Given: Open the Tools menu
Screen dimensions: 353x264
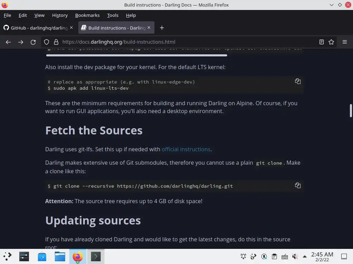Looking at the screenshot, I should click(113, 15).
